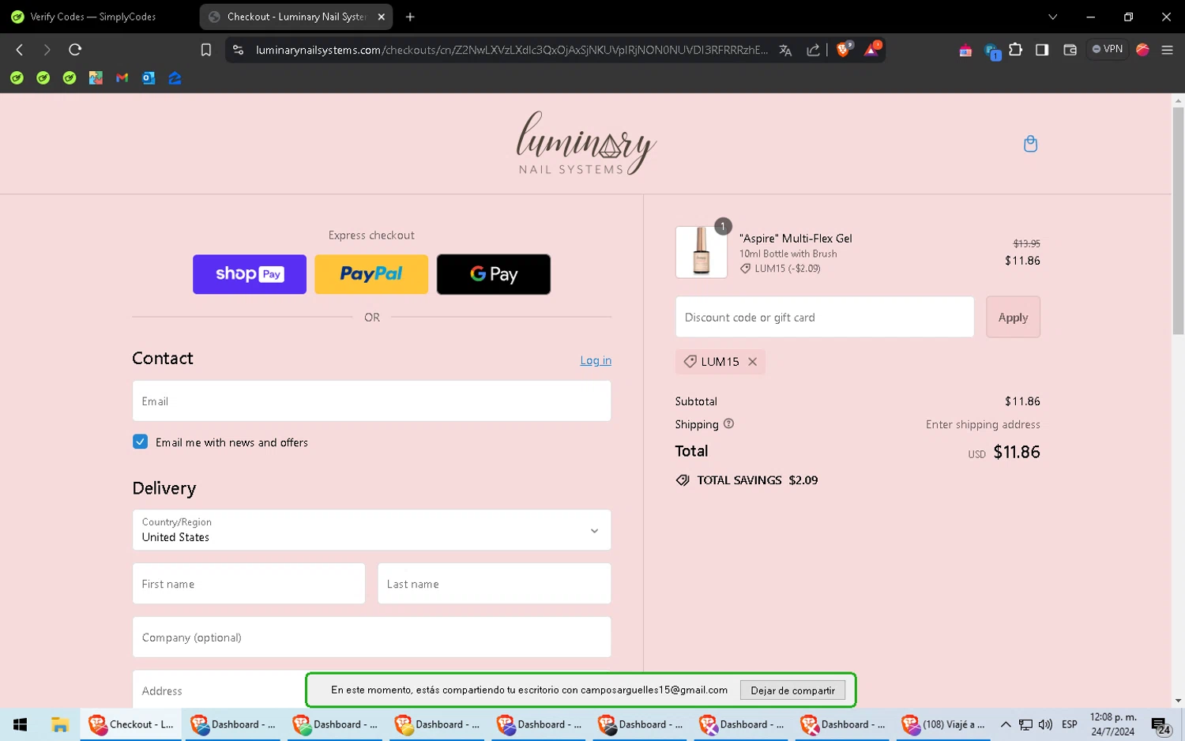Click the VPN button in toolbar

[x=1107, y=49]
